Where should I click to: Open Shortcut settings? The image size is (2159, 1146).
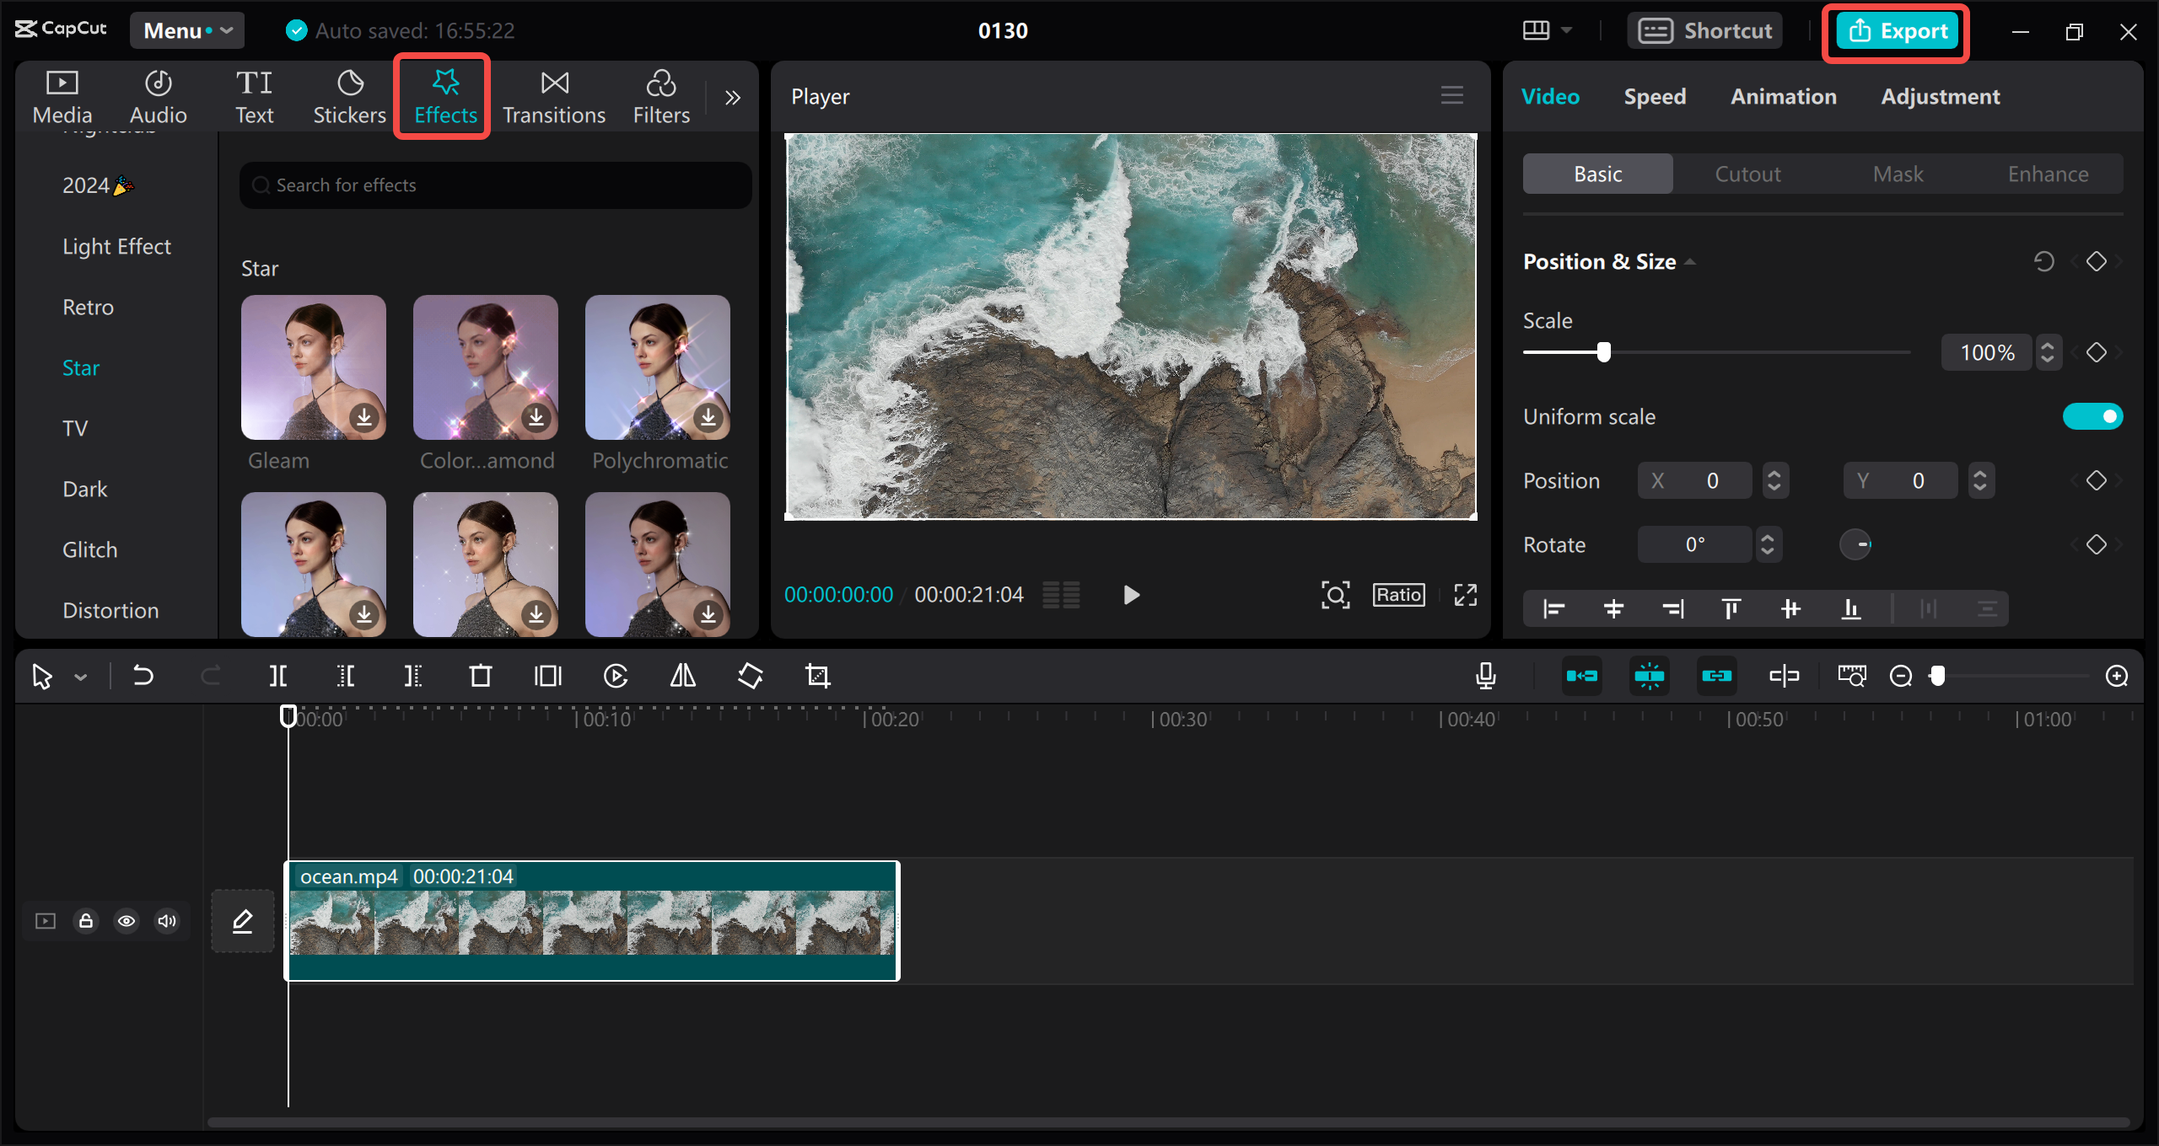coord(1704,30)
